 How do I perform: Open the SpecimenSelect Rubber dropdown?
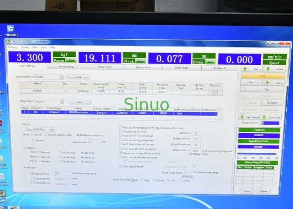click(x=62, y=77)
